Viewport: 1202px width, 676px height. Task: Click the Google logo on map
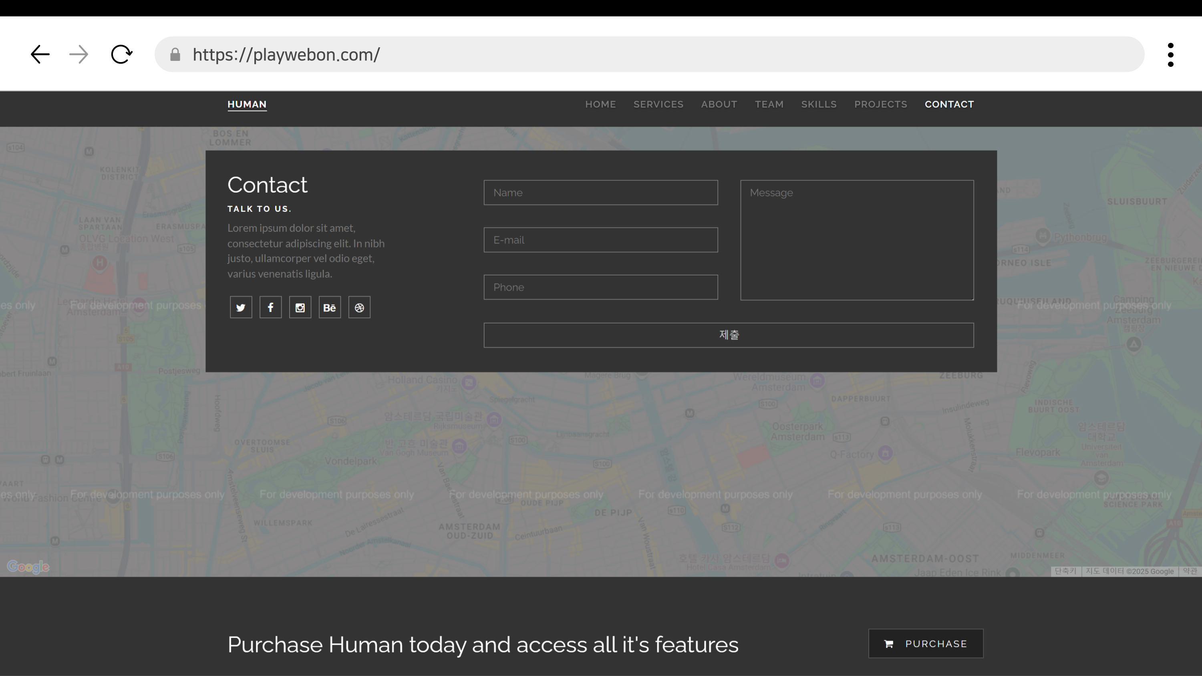click(x=28, y=567)
